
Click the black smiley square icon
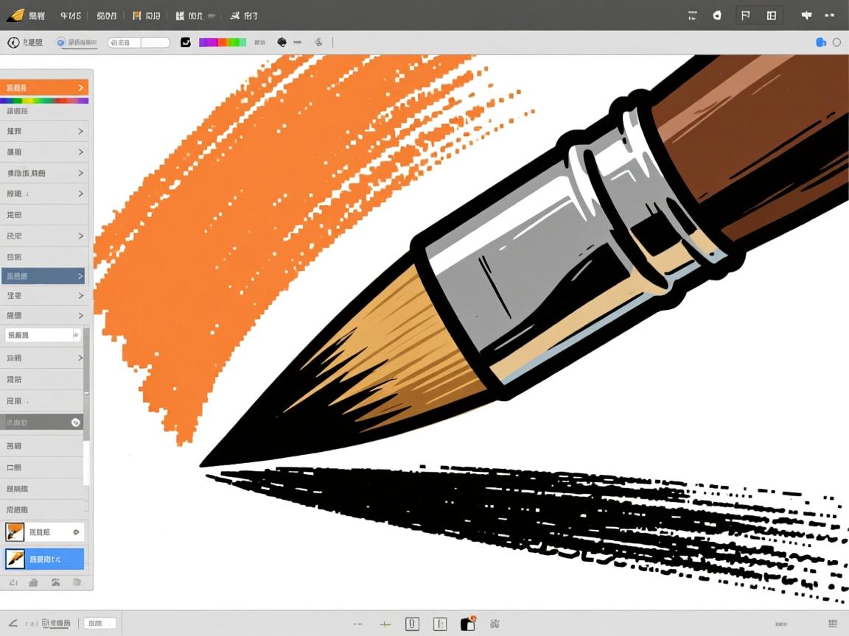pyautogui.click(x=186, y=43)
